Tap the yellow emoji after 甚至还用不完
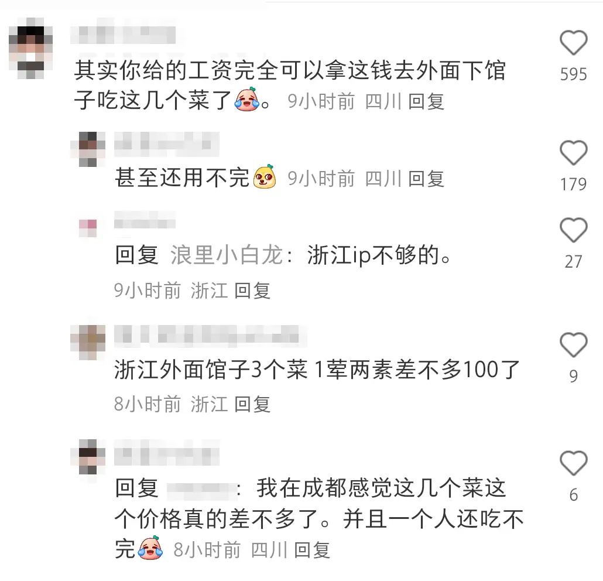The image size is (603, 581). (265, 177)
